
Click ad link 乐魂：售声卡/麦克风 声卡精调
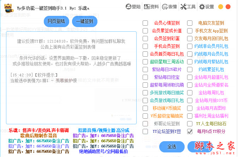pyautogui.click(x=38, y=130)
